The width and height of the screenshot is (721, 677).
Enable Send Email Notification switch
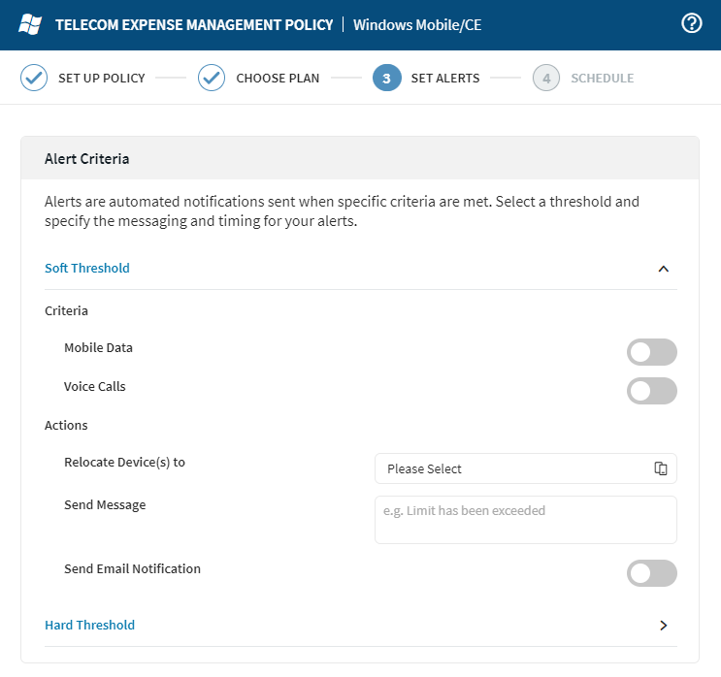pos(651,573)
